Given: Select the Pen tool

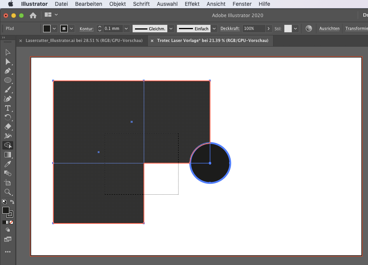Looking at the screenshot, I should 8,71.
